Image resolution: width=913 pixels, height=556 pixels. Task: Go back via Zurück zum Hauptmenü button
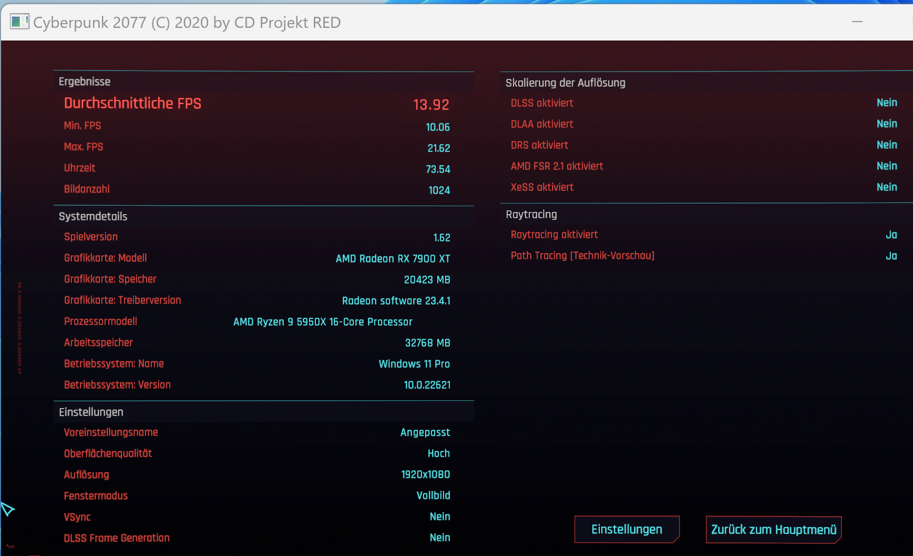pyautogui.click(x=774, y=529)
